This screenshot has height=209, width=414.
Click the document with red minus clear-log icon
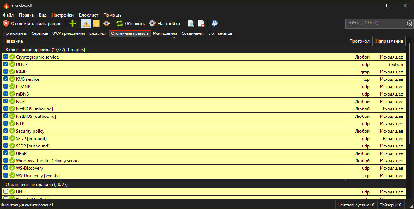click(x=201, y=23)
